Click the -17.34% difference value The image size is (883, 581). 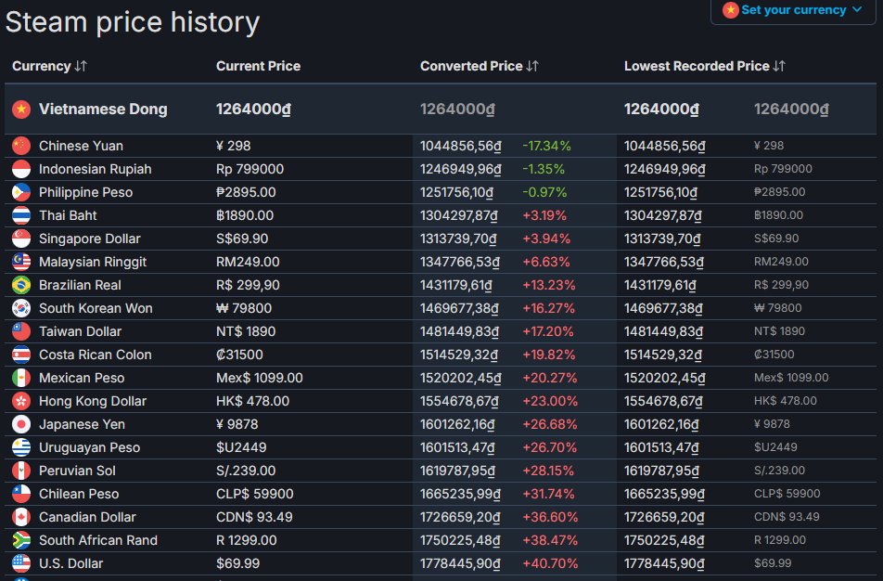tap(546, 146)
